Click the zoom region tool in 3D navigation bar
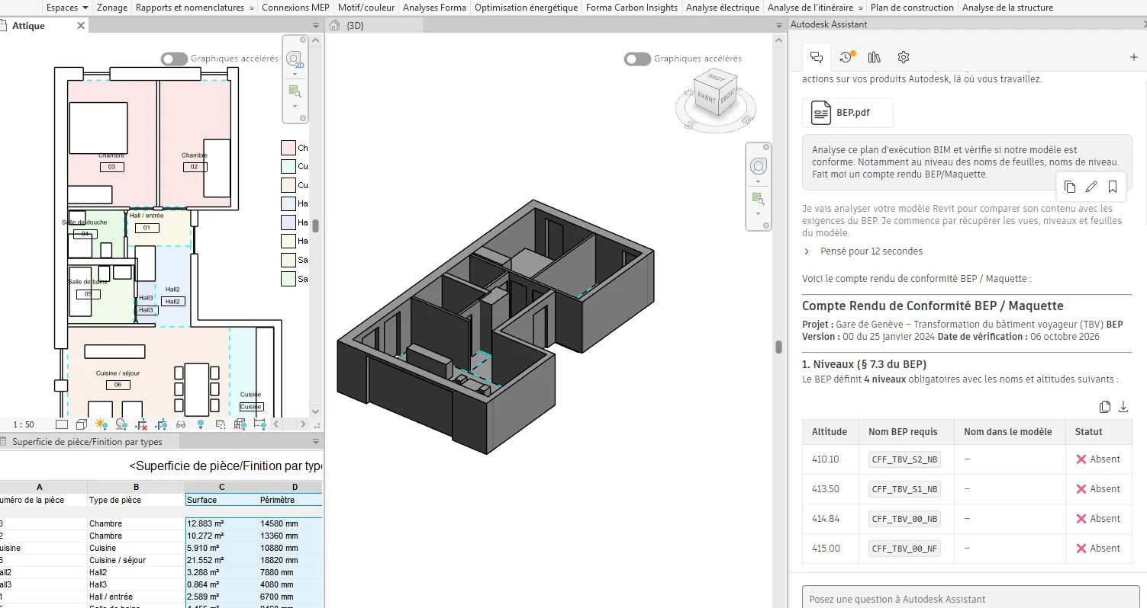Viewport: 1147px width, 608px height. click(758, 199)
